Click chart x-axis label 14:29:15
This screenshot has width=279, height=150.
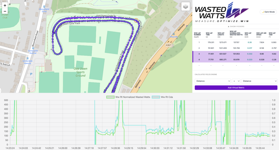click(x=129, y=148)
